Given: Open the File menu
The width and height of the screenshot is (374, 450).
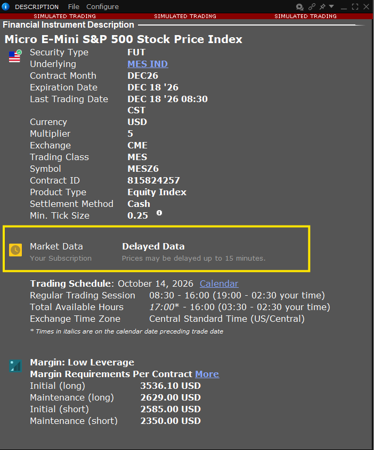Looking at the screenshot, I should (x=74, y=6).
